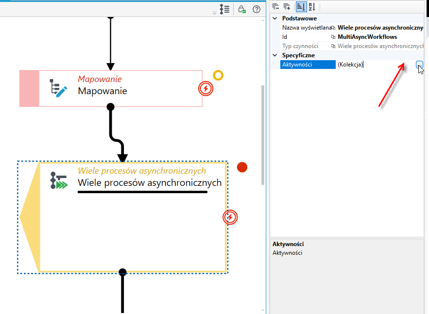
Task: Click the marker icon next to Nazwa wyświetlana
Action: 333,28
